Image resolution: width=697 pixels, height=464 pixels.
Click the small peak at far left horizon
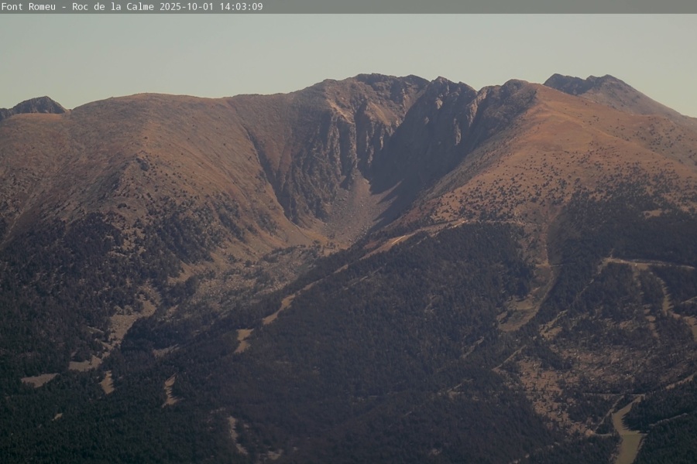pyautogui.click(x=36, y=104)
